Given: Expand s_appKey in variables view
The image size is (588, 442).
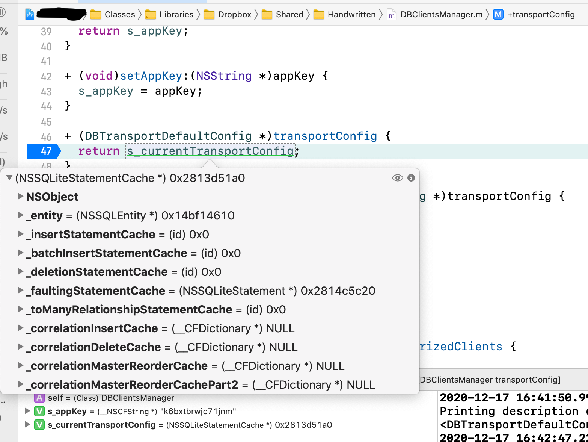Looking at the screenshot, I should (27, 411).
